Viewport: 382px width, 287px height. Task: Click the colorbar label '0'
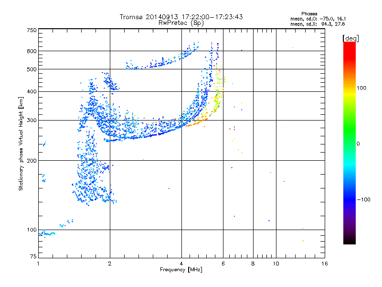pyautogui.click(x=358, y=144)
